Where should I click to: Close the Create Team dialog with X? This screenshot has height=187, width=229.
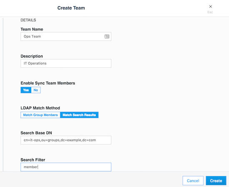[x=210, y=6]
